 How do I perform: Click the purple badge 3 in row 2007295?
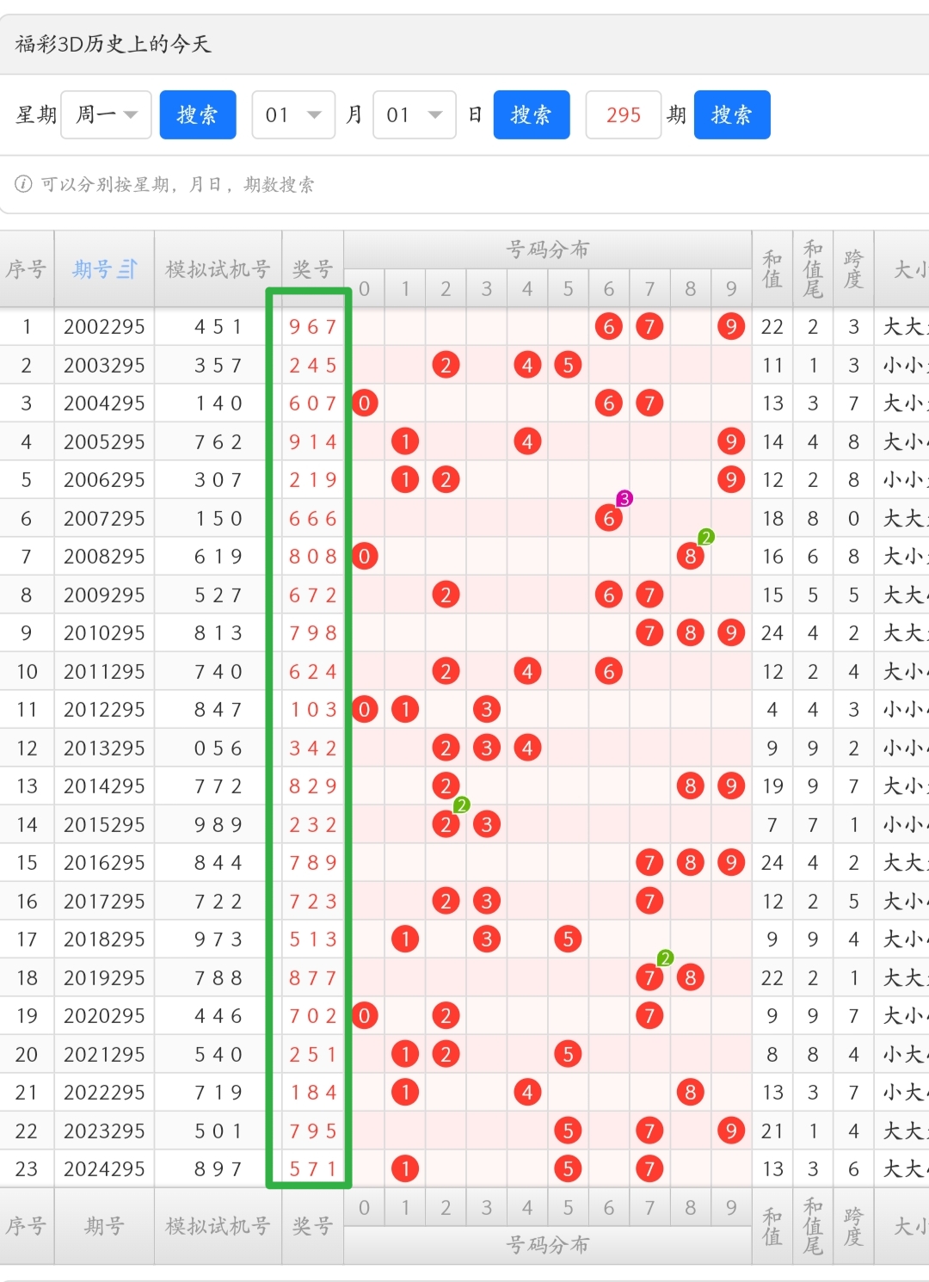[624, 498]
